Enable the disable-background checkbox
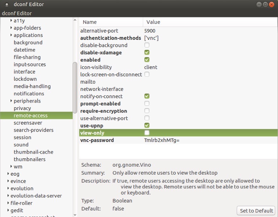The image size is (278, 217). (x=147, y=45)
